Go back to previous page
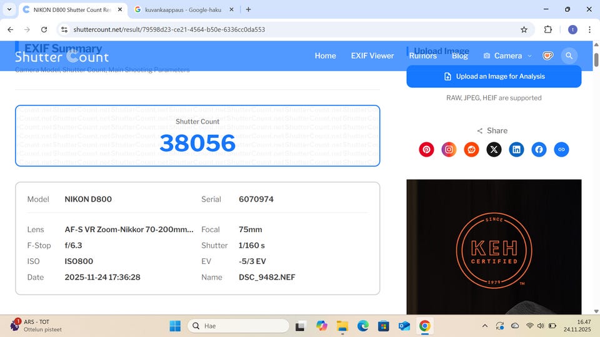The width and height of the screenshot is (600, 337). [x=11, y=29]
